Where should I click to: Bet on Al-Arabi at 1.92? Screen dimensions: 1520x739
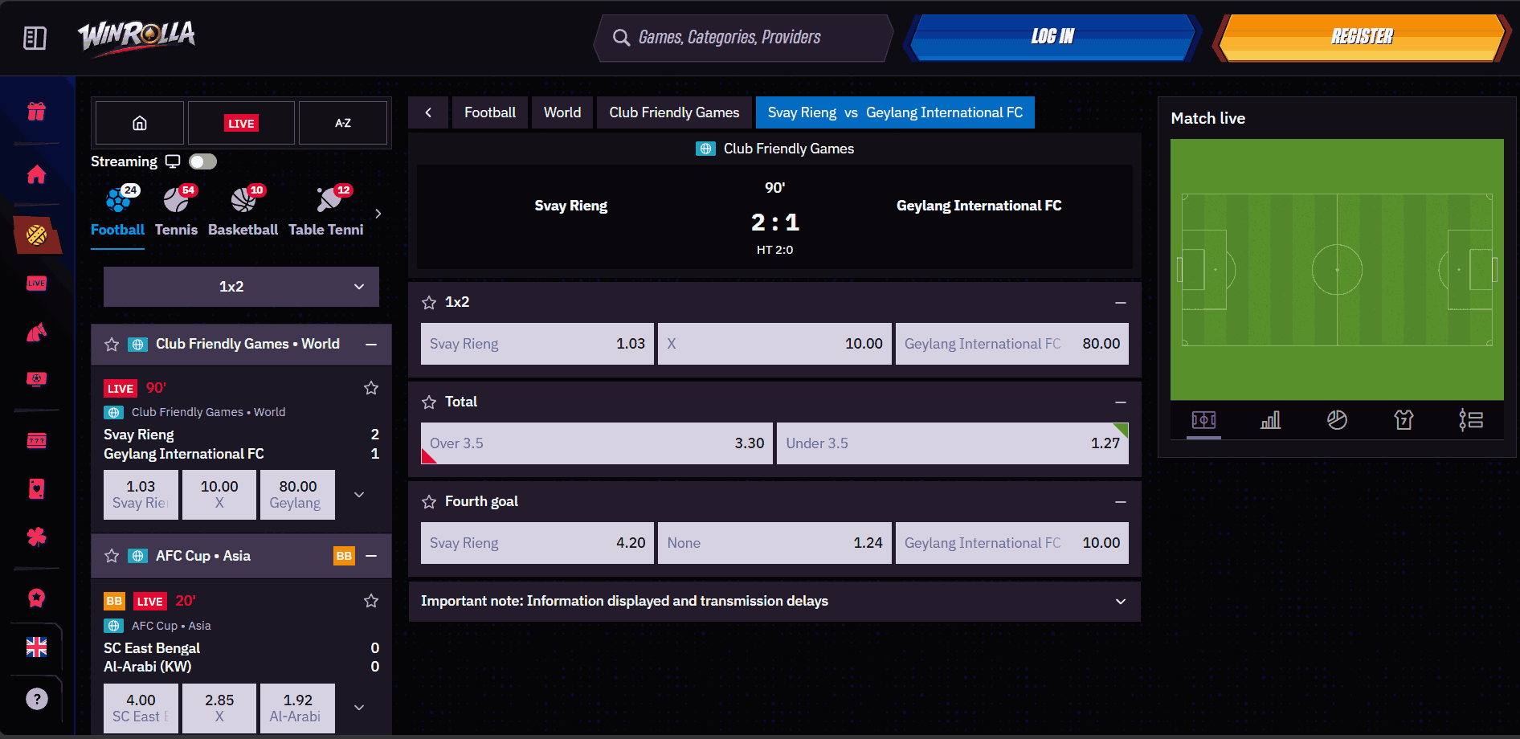[x=297, y=708]
